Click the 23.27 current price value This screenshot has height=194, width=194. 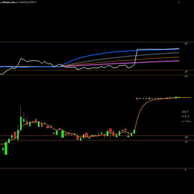[x=185, y=111]
